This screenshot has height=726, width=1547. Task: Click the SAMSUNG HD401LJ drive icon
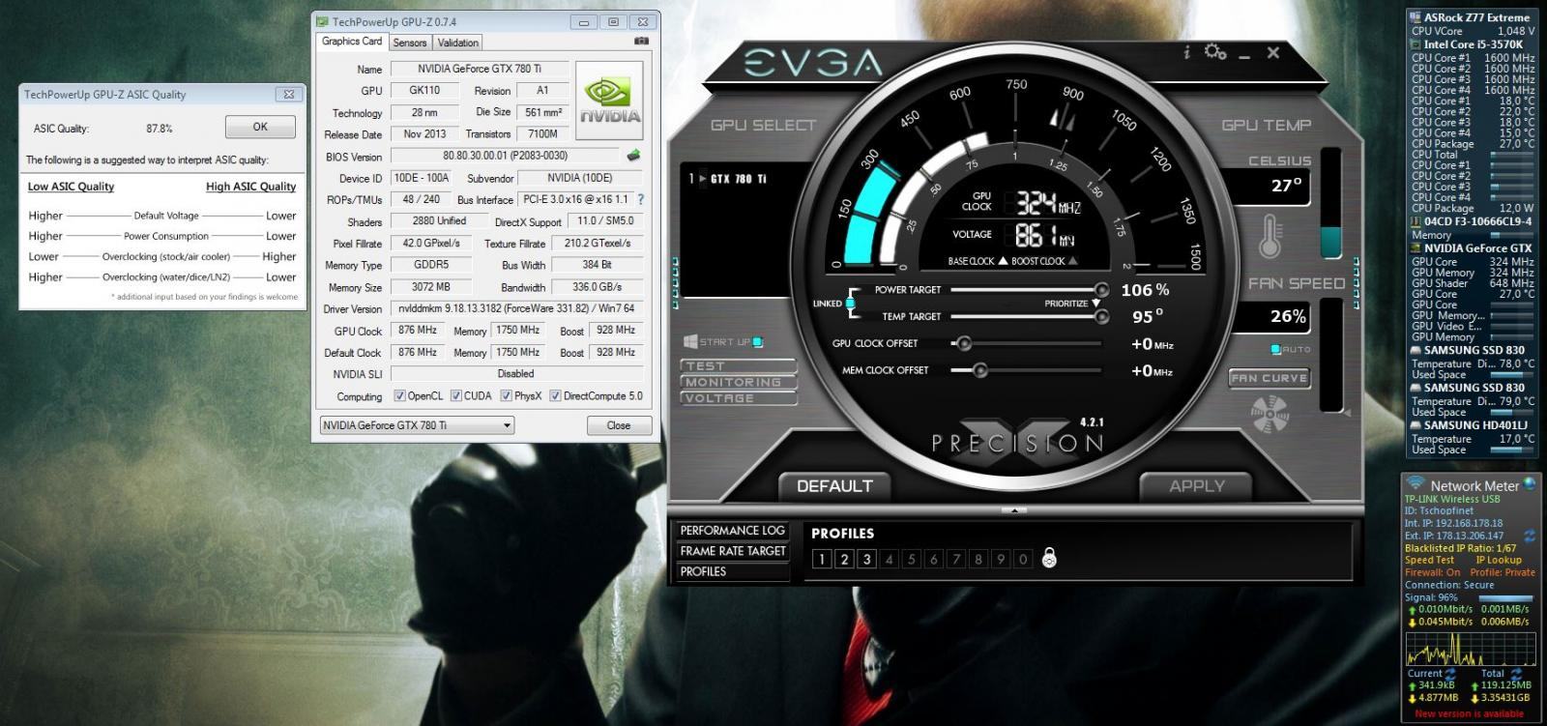tap(1416, 425)
